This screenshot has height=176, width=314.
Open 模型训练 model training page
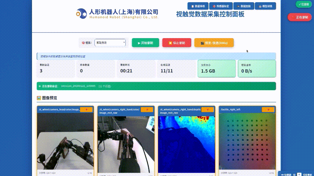point(265,6)
